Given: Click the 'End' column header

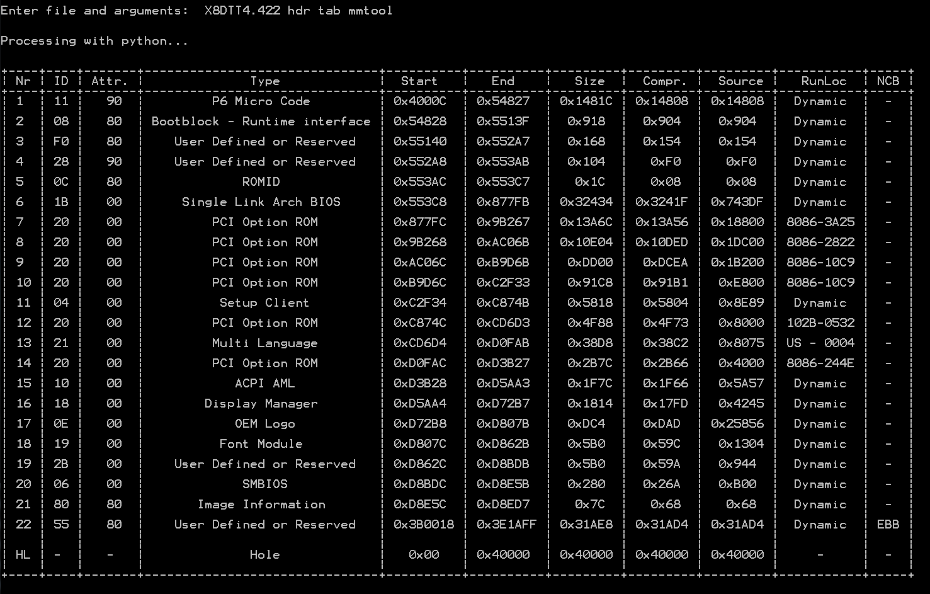Looking at the screenshot, I should click(x=502, y=81).
